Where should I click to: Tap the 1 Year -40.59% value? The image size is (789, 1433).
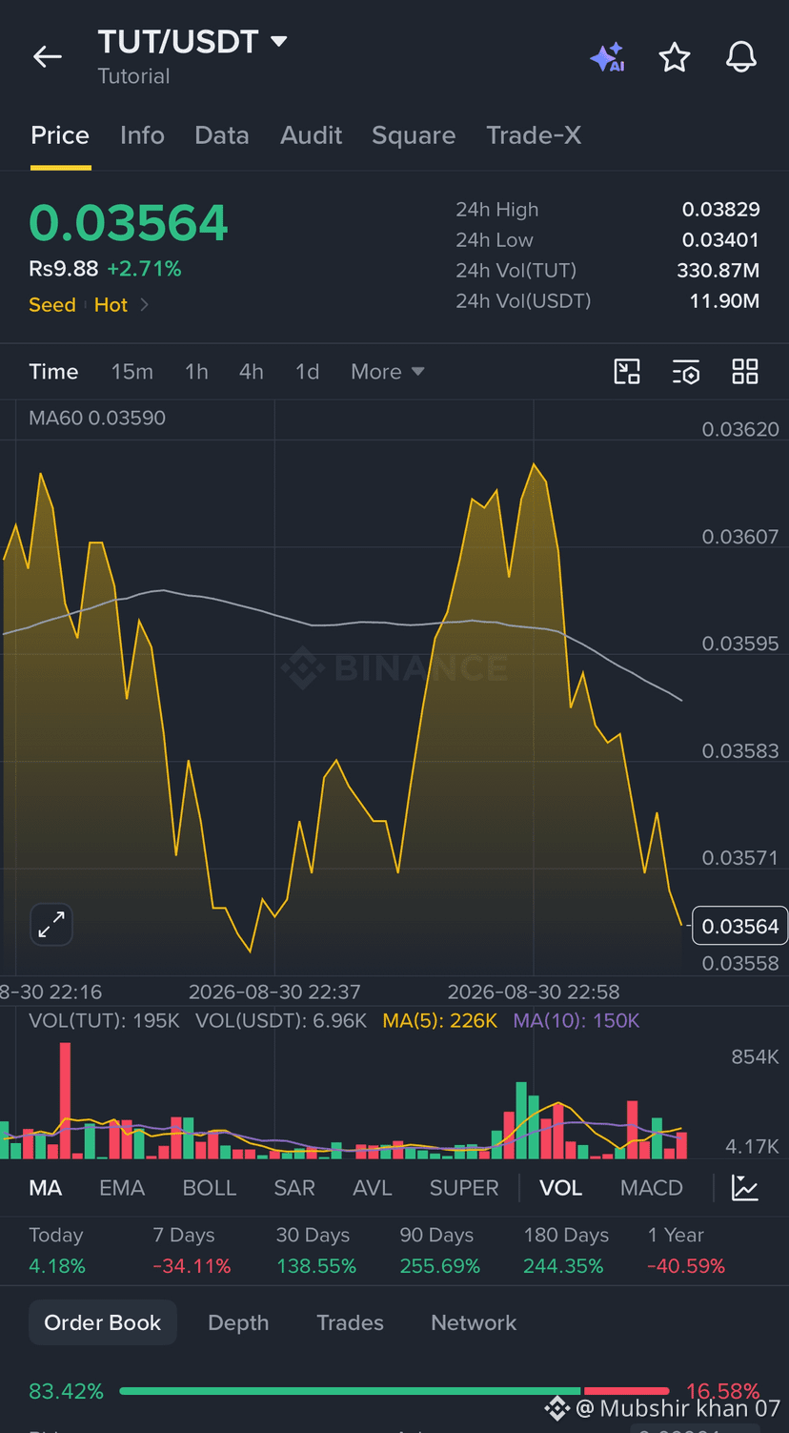click(x=686, y=1266)
